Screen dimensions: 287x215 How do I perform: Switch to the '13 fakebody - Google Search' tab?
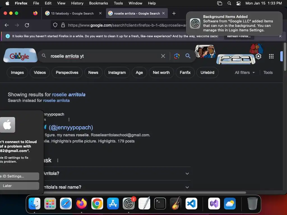pos(73,13)
